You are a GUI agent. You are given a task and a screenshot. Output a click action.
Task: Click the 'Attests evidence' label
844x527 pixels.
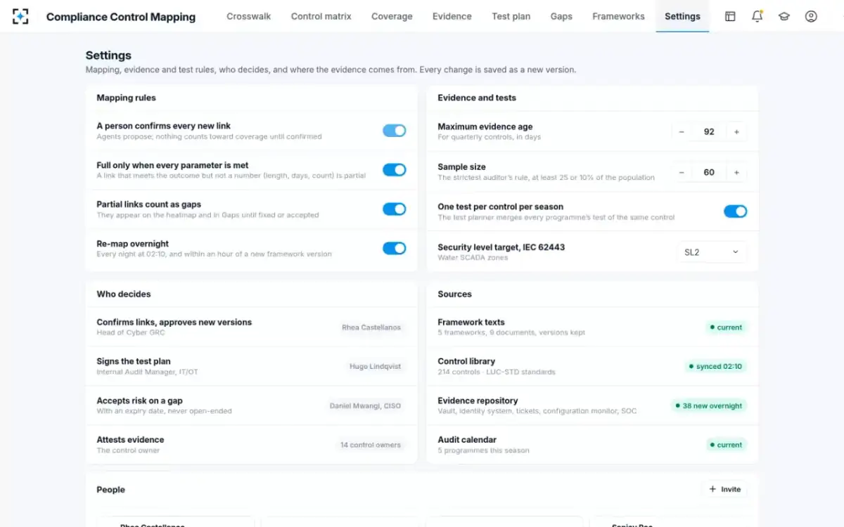click(130, 440)
